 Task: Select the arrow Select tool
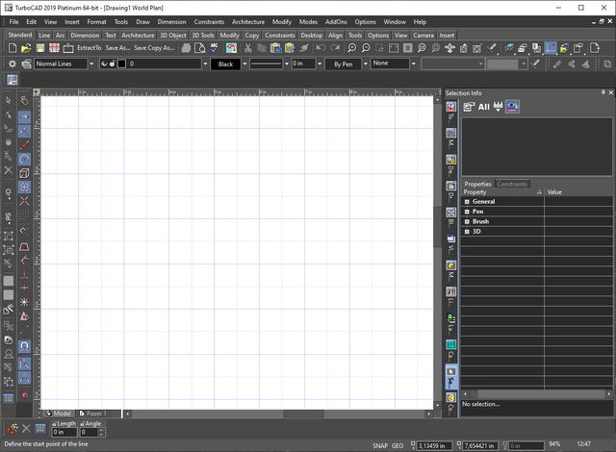coord(9,100)
